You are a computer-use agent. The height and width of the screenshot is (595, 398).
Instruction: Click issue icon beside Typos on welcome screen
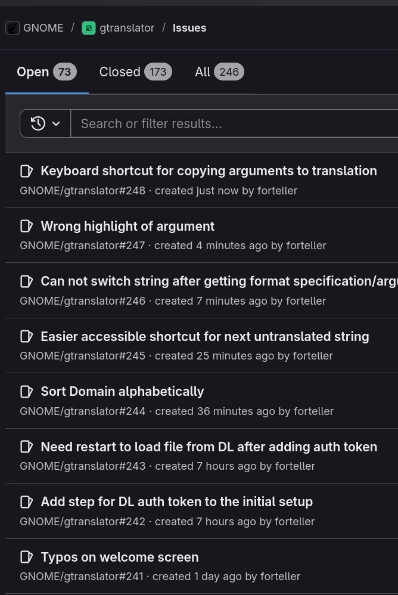pos(26,557)
